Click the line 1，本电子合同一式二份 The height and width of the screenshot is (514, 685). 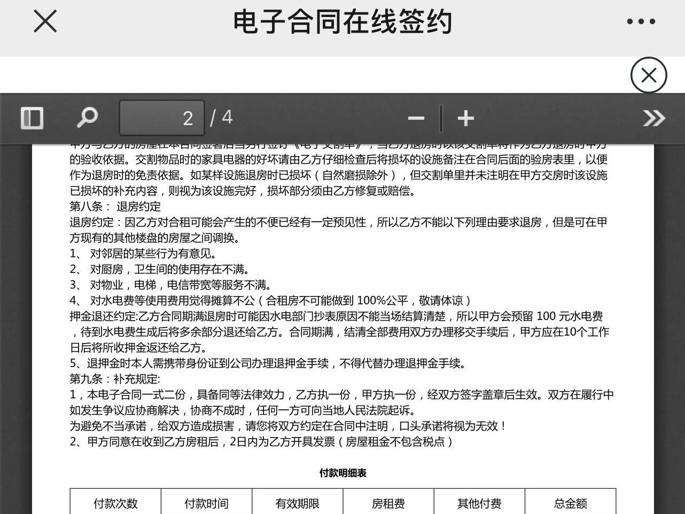[x=342, y=394]
